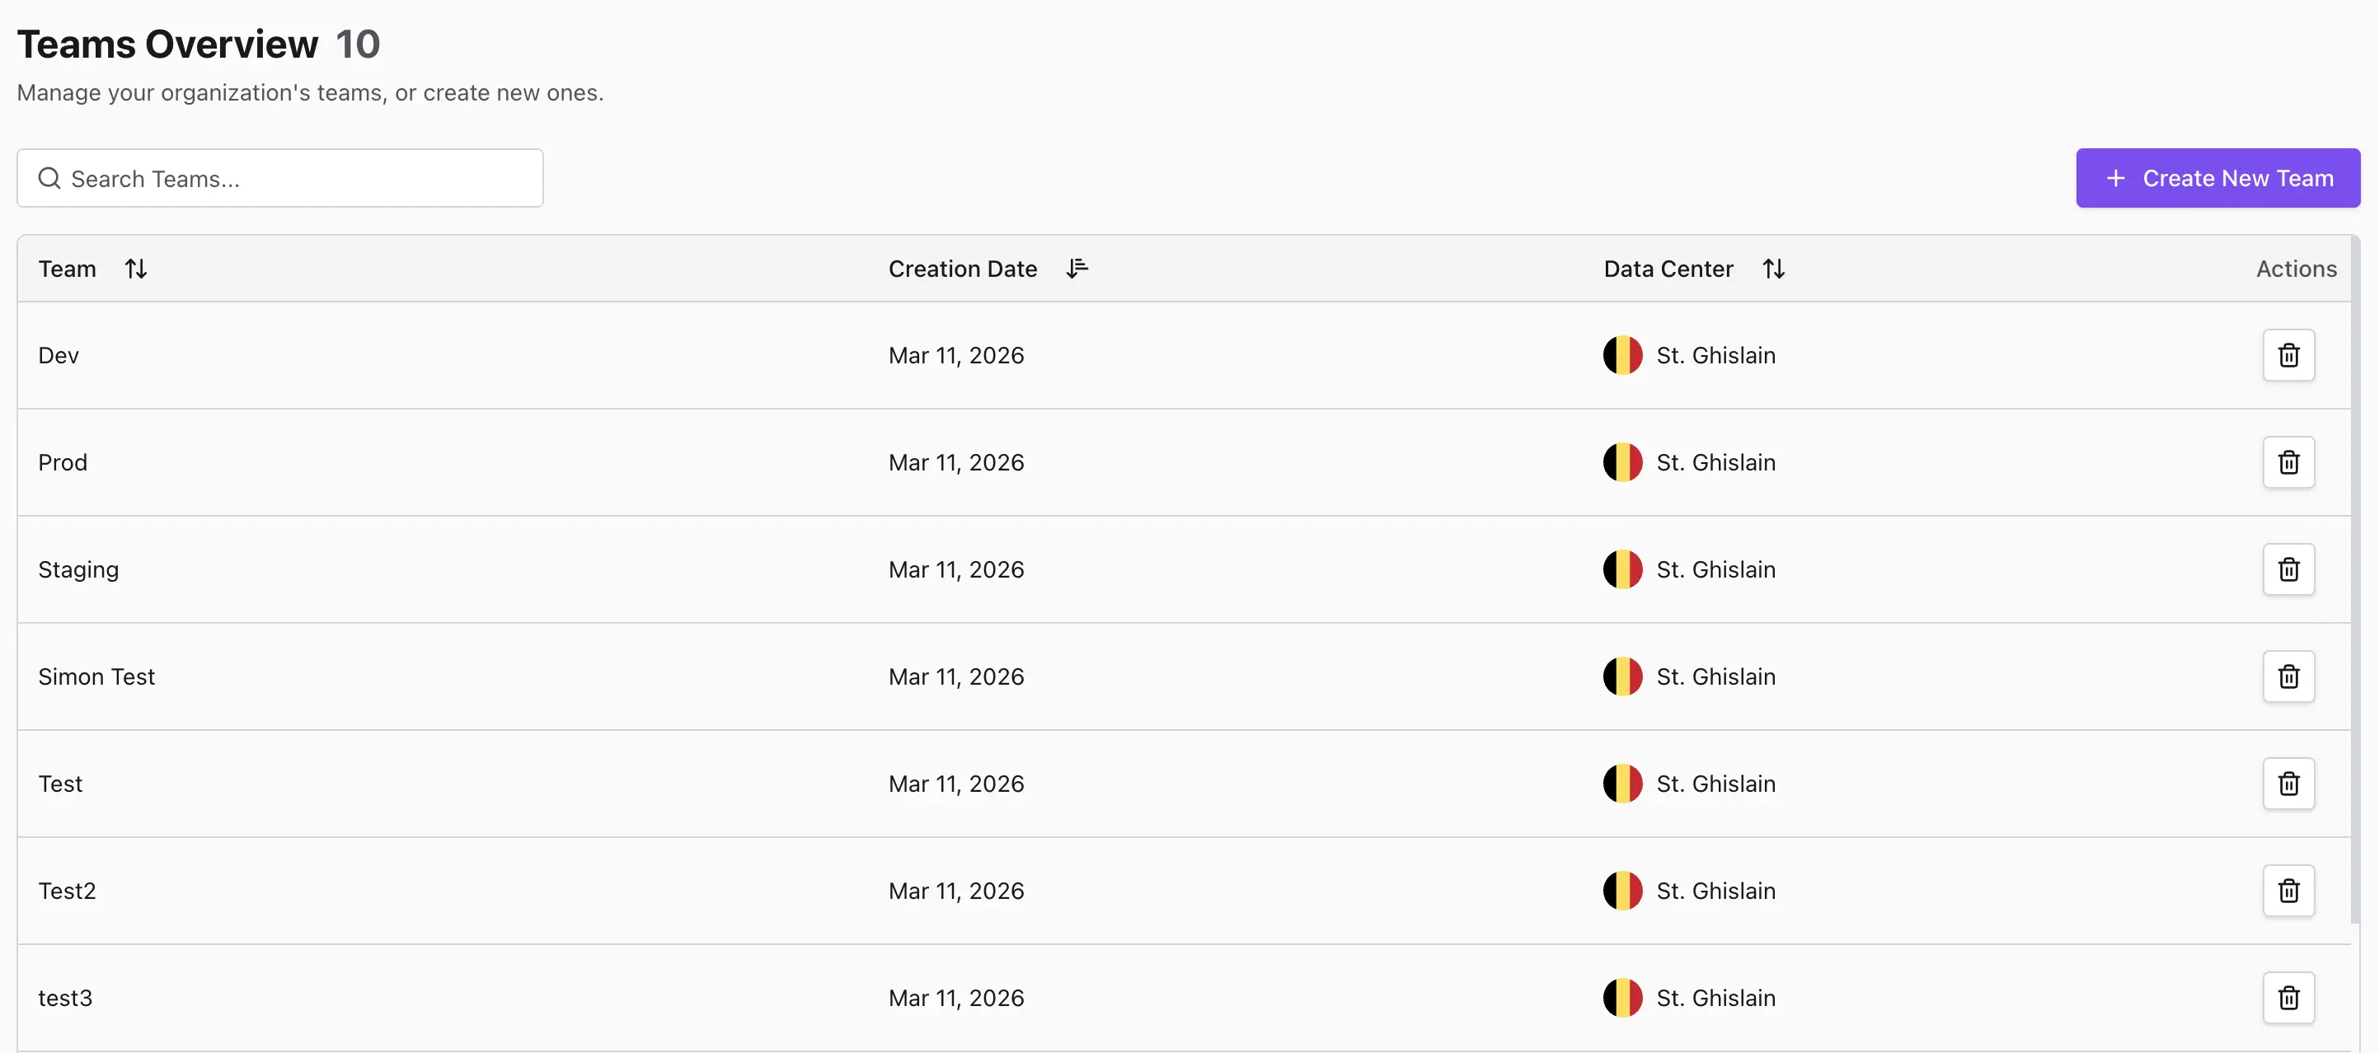
Task: Remove test3 team with trash icon
Action: pyautogui.click(x=2287, y=998)
